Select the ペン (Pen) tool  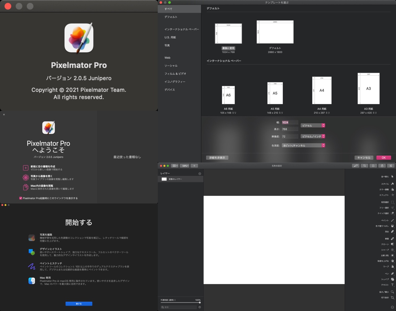click(392, 274)
